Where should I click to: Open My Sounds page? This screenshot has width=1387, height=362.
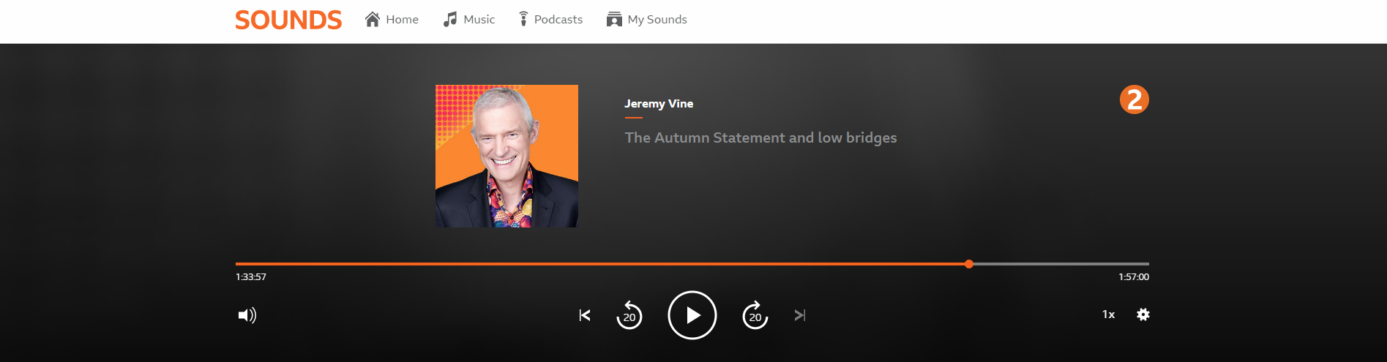647,19
